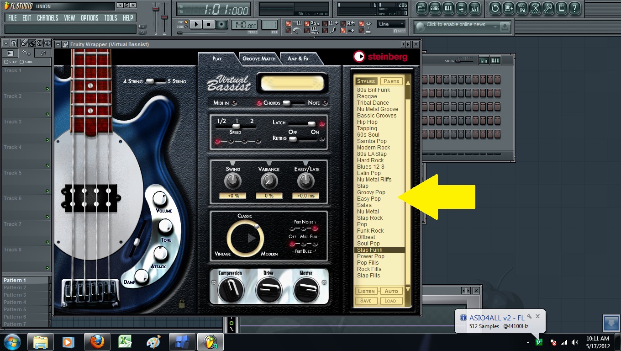Click the speaker volume tray icon

(575, 342)
